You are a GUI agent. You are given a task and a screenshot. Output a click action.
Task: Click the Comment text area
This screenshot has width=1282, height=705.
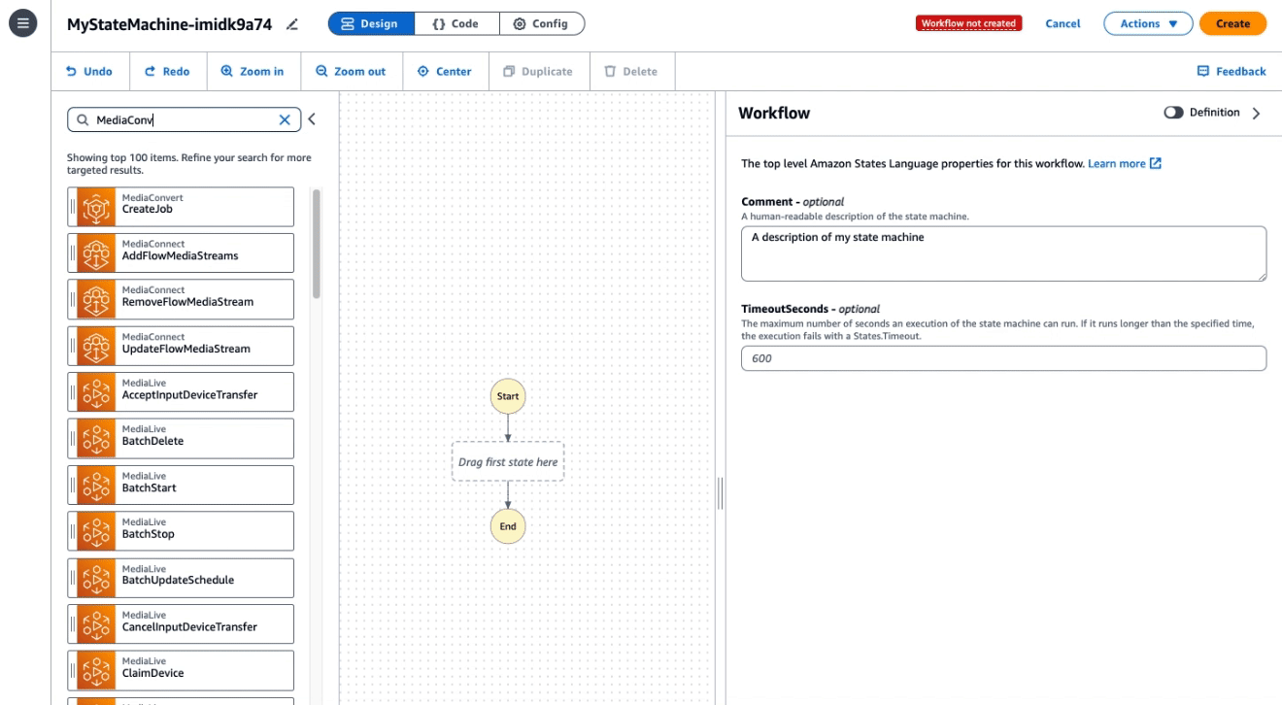tap(1003, 254)
